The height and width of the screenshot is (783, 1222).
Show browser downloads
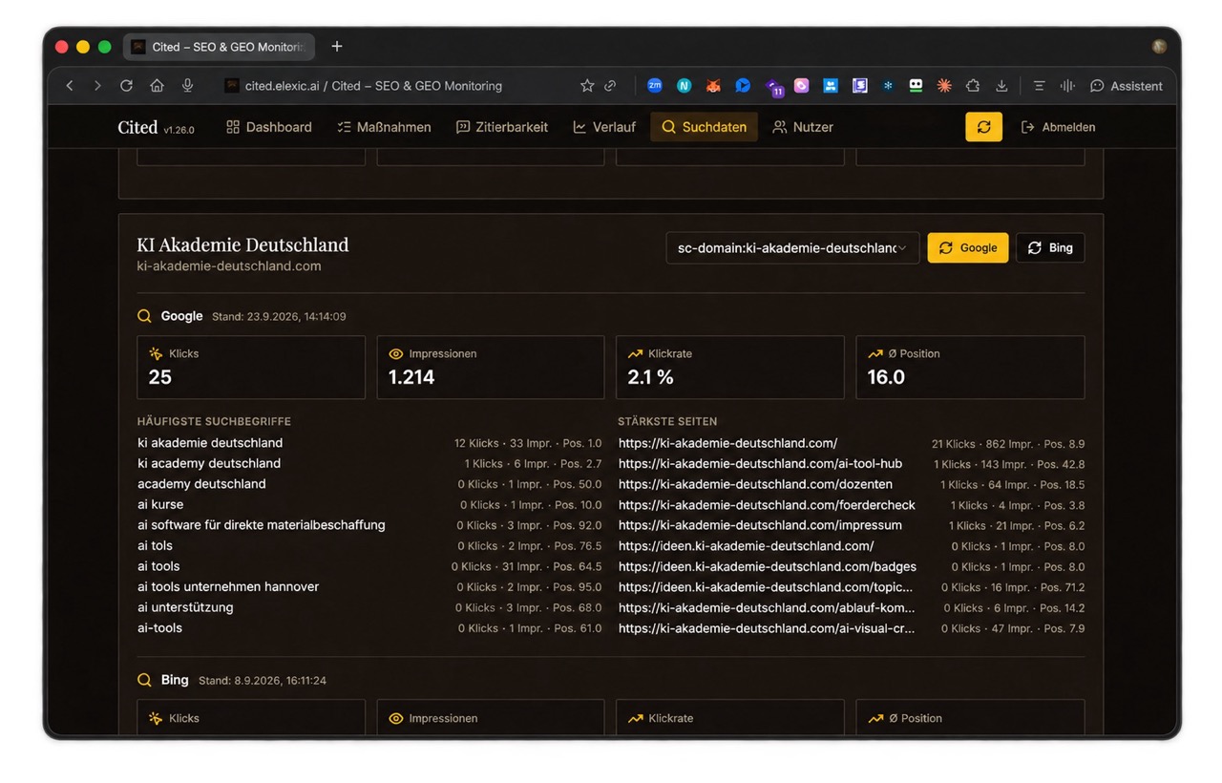click(1001, 86)
